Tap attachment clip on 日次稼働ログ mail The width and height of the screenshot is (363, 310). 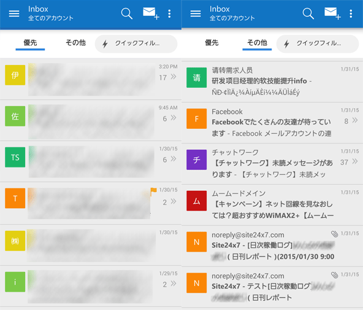[335, 234]
